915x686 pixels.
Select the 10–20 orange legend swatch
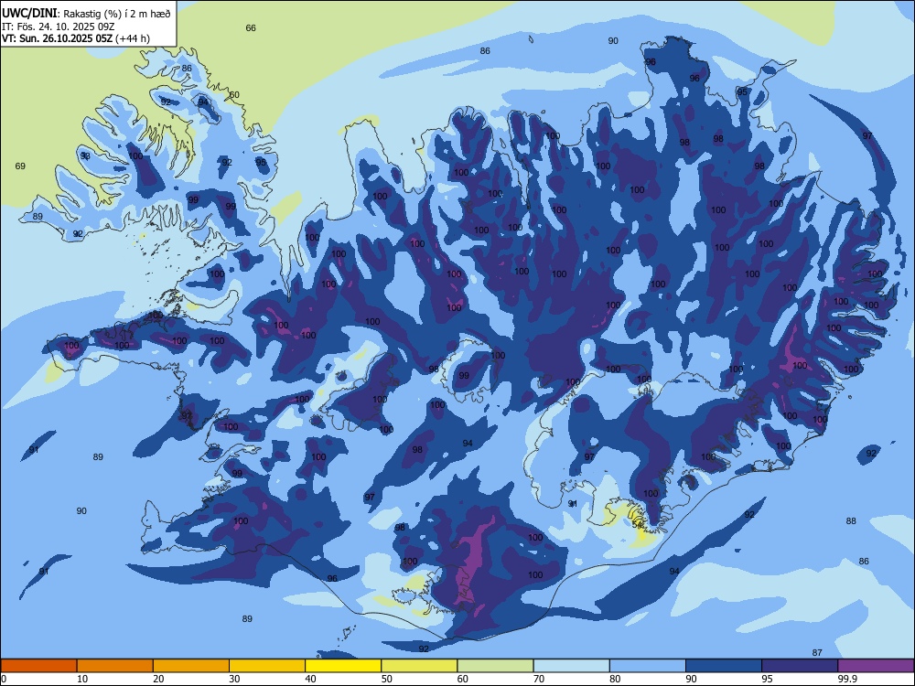click(115, 666)
